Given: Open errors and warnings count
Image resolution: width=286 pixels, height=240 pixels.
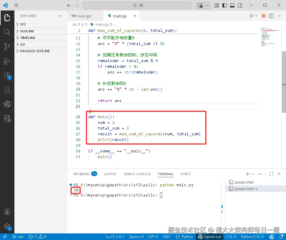Looking at the screenshot, I should (37, 237).
